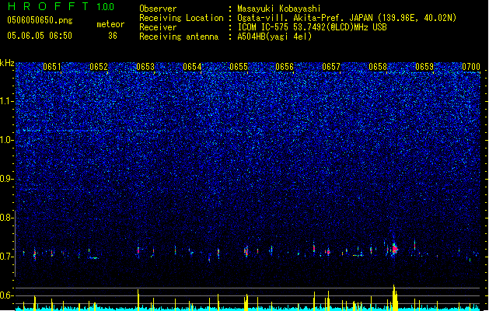Viewport: 489px width, 311px height.
Task: Click the date stamp 05.06.05 06:50
Action: [x=40, y=36]
